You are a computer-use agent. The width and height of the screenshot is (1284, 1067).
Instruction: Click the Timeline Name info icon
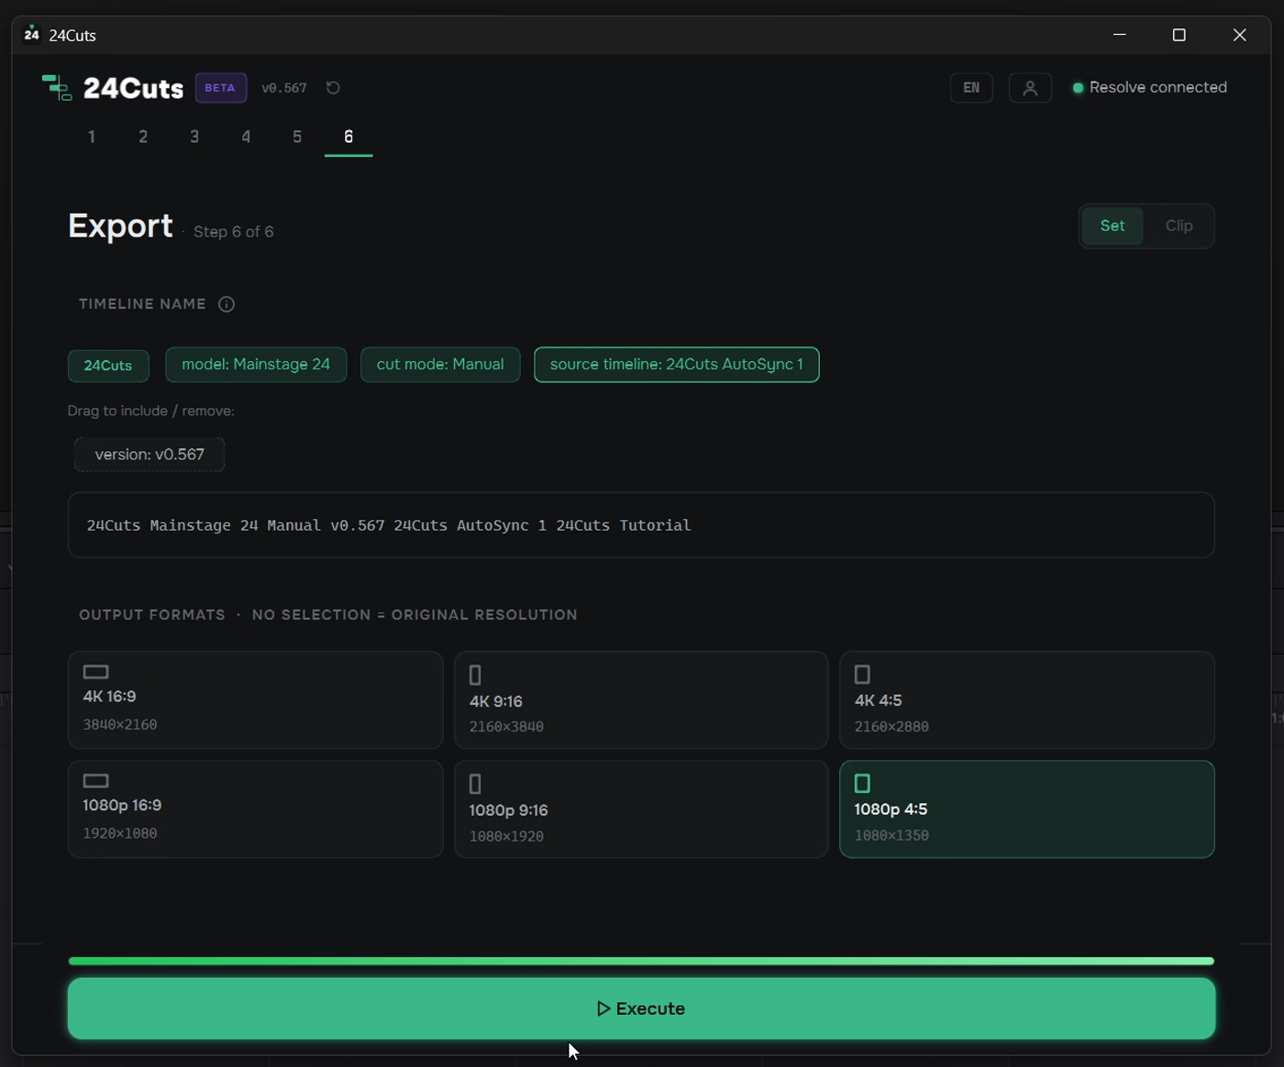pos(227,304)
